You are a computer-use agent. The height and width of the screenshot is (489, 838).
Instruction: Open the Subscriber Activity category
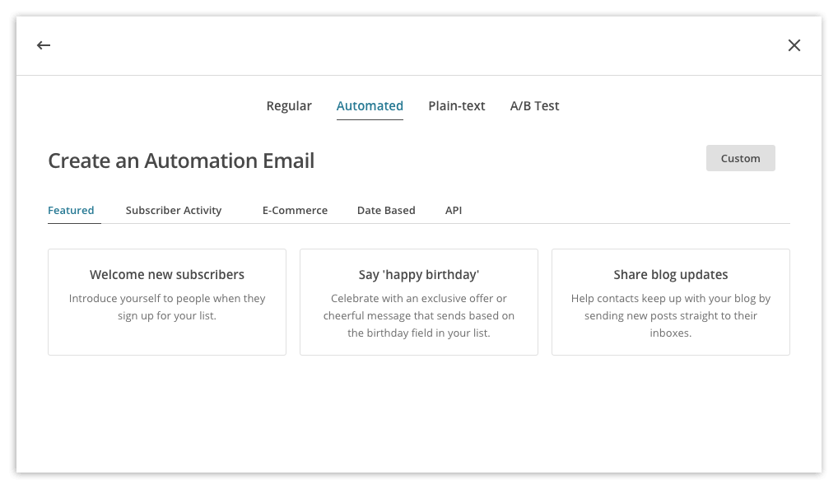[174, 211]
